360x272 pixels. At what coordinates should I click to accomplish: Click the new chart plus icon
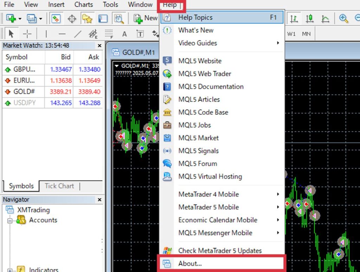(11, 18)
